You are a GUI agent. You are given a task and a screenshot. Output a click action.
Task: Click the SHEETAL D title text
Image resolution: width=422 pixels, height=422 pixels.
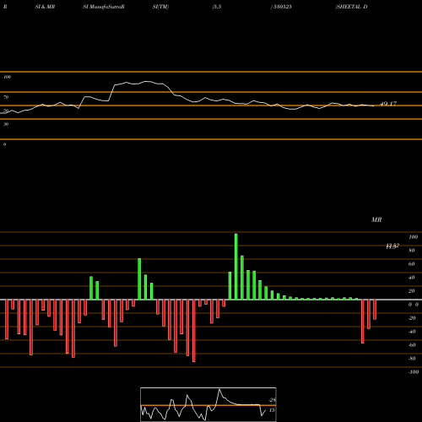[x=351, y=7]
